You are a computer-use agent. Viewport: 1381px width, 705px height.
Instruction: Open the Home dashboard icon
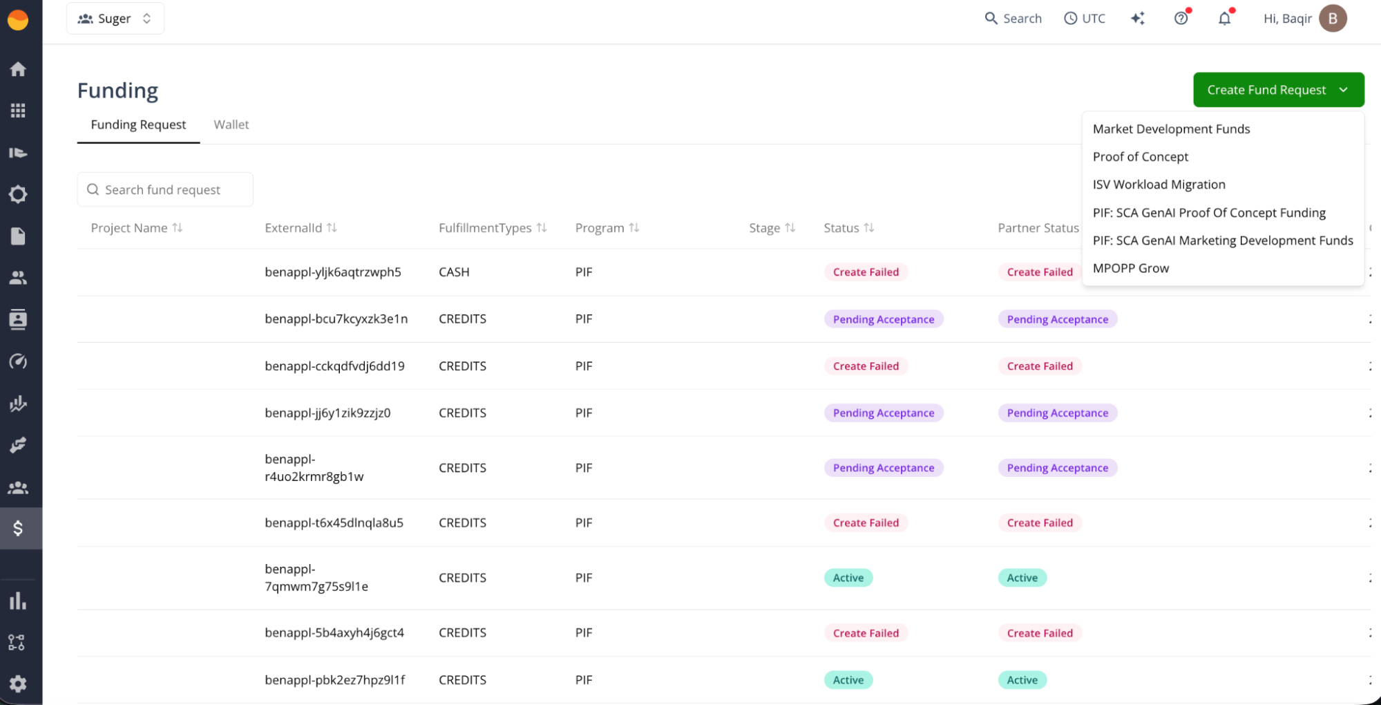click(x=18, y=68)
